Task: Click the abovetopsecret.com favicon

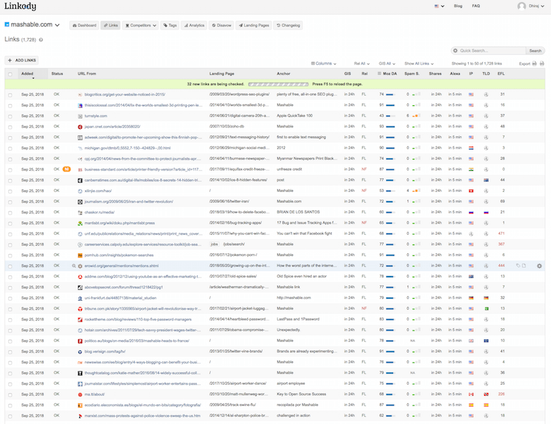Action: [80, 287]
